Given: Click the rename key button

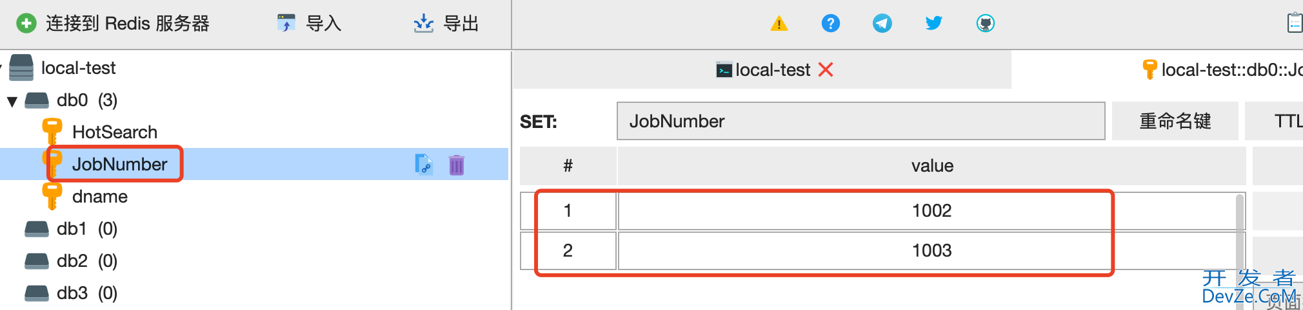Looking at the screenshot, I should pyautogui.click(x=1175, y=121).
